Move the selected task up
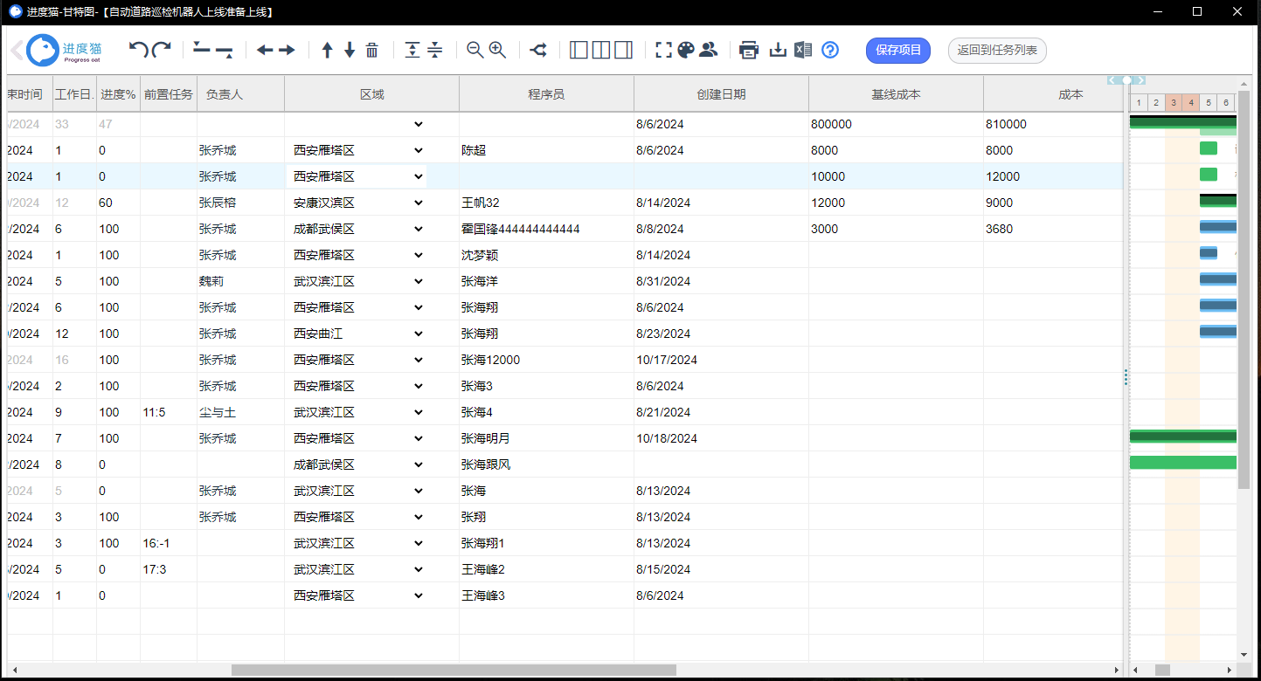 click(328, 51)
